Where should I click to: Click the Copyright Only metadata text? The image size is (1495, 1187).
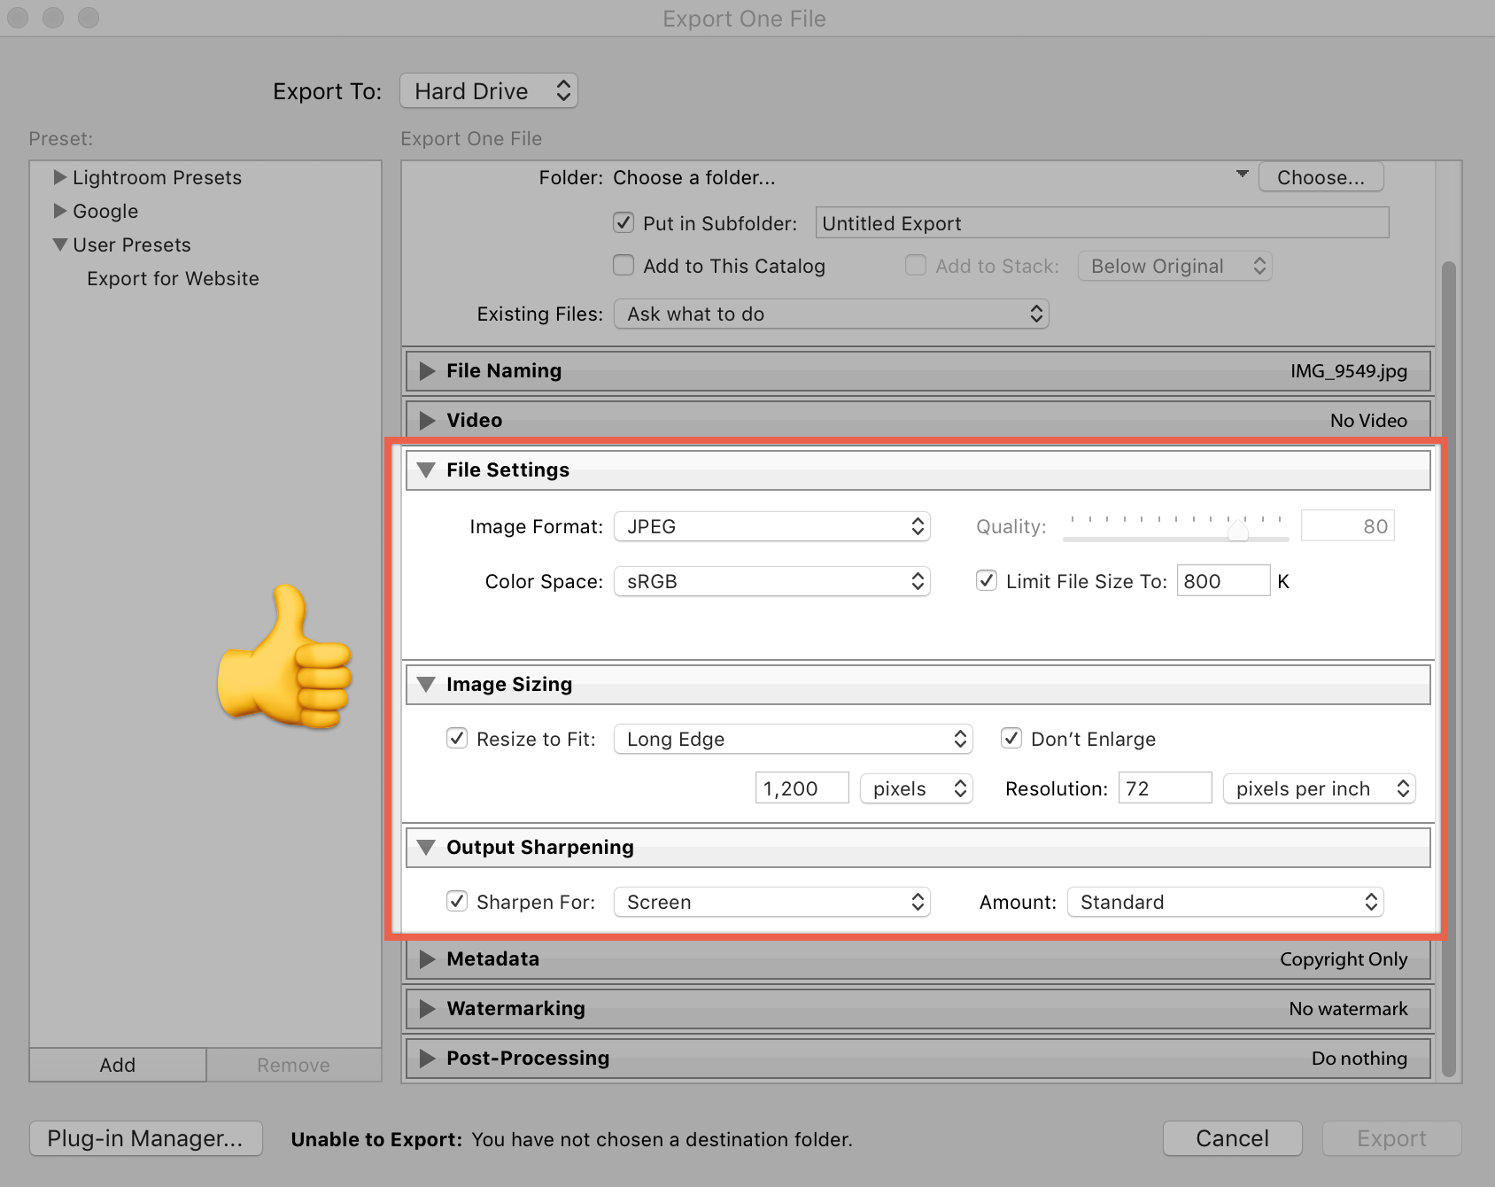tap(1344, 958)
